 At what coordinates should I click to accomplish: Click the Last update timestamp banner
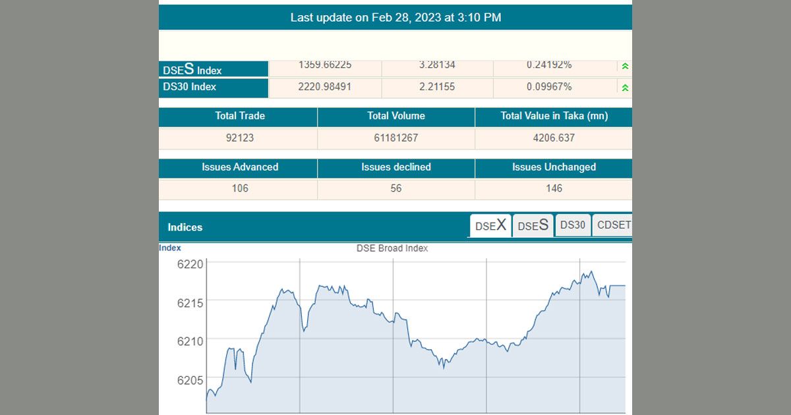point(395,18)
